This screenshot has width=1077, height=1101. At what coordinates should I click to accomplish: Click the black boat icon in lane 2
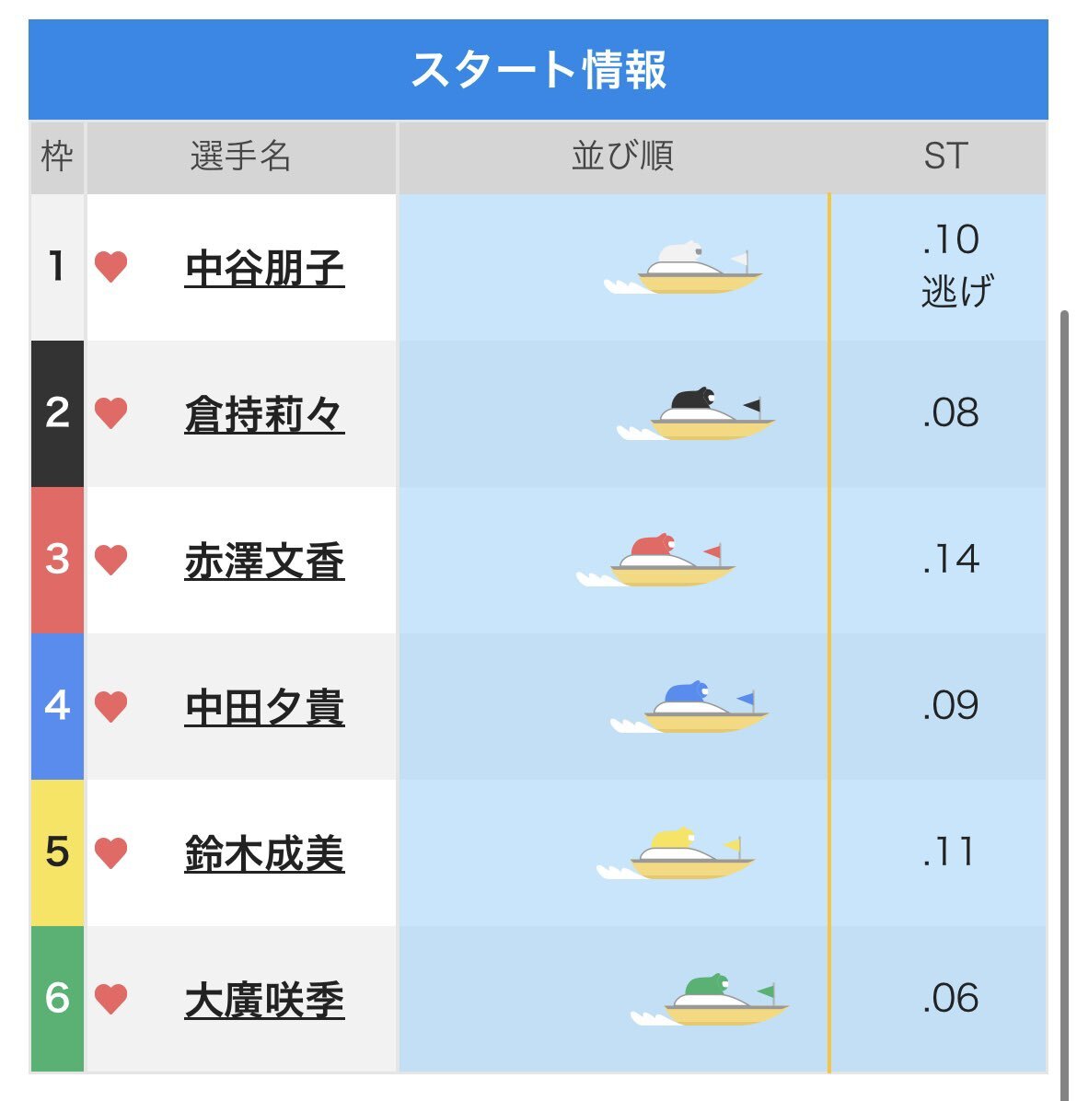696,413
